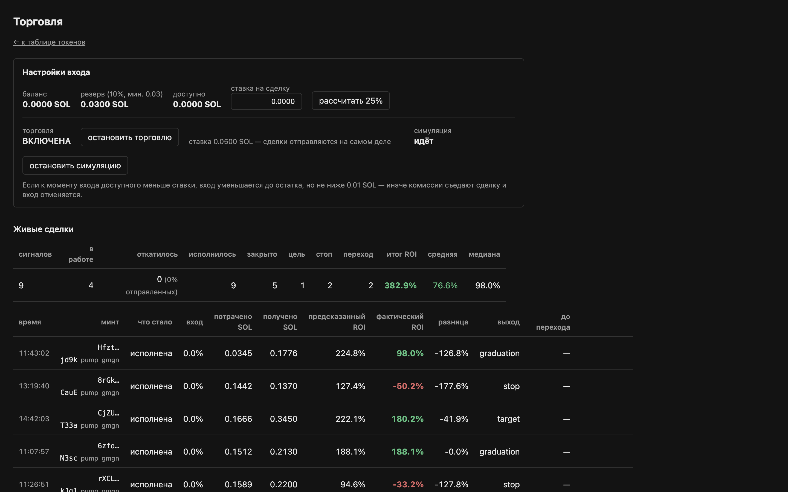Screen dimensions: 788x492
Task: Click the 'медиана' column header
Action: (484, 254)
